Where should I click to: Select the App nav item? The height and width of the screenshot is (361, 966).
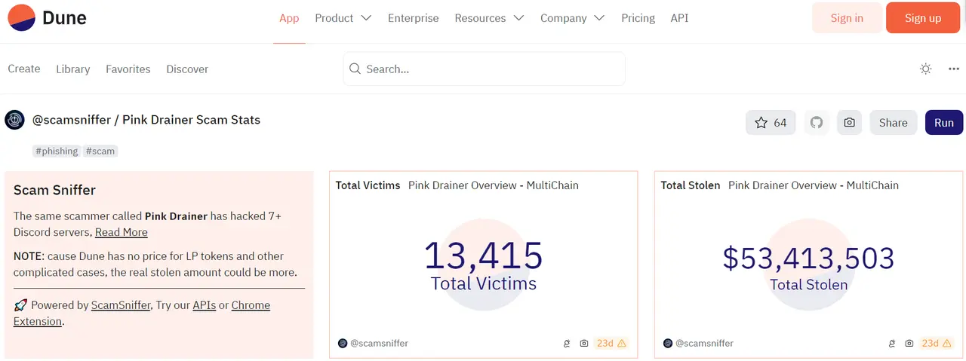pos(289,18)
